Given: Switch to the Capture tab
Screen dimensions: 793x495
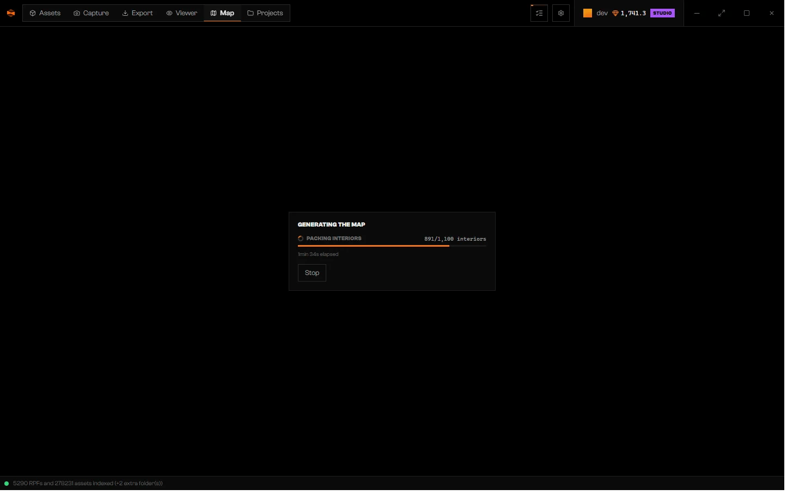Looking at the screenshot, I should coord(92,13).
